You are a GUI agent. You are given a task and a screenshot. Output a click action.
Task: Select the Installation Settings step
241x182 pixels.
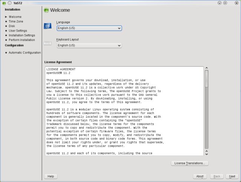(22, 35)
